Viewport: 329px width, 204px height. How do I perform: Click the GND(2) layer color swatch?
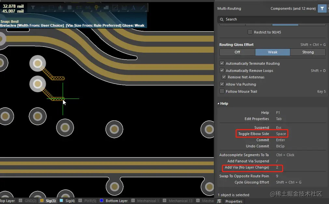pyautogui.click(x=21, y=200)
